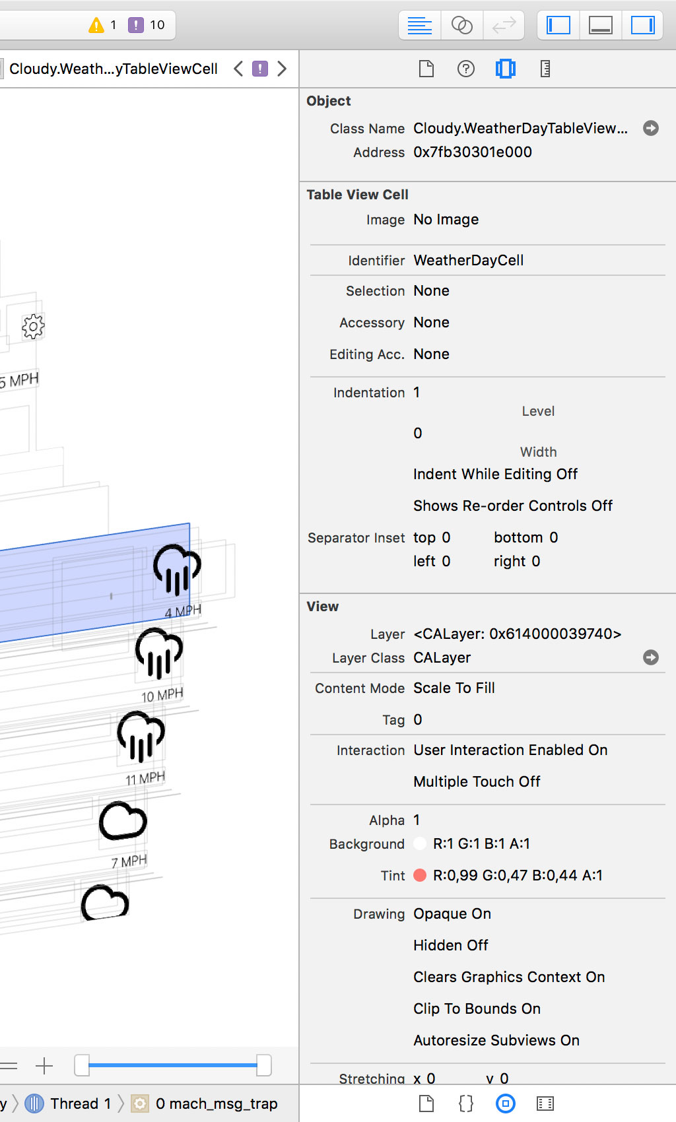Select the 7 MPH wind speed label
The height and width of the screenshot is (1122, 676).
click(x=129, y=862)
